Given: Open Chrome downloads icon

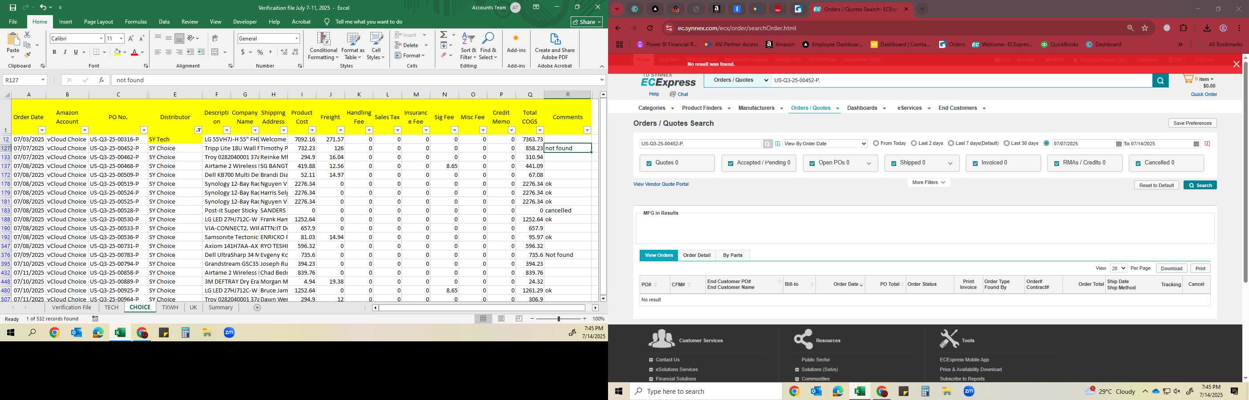Looking at the screenshot, I should pos(1207,28).
